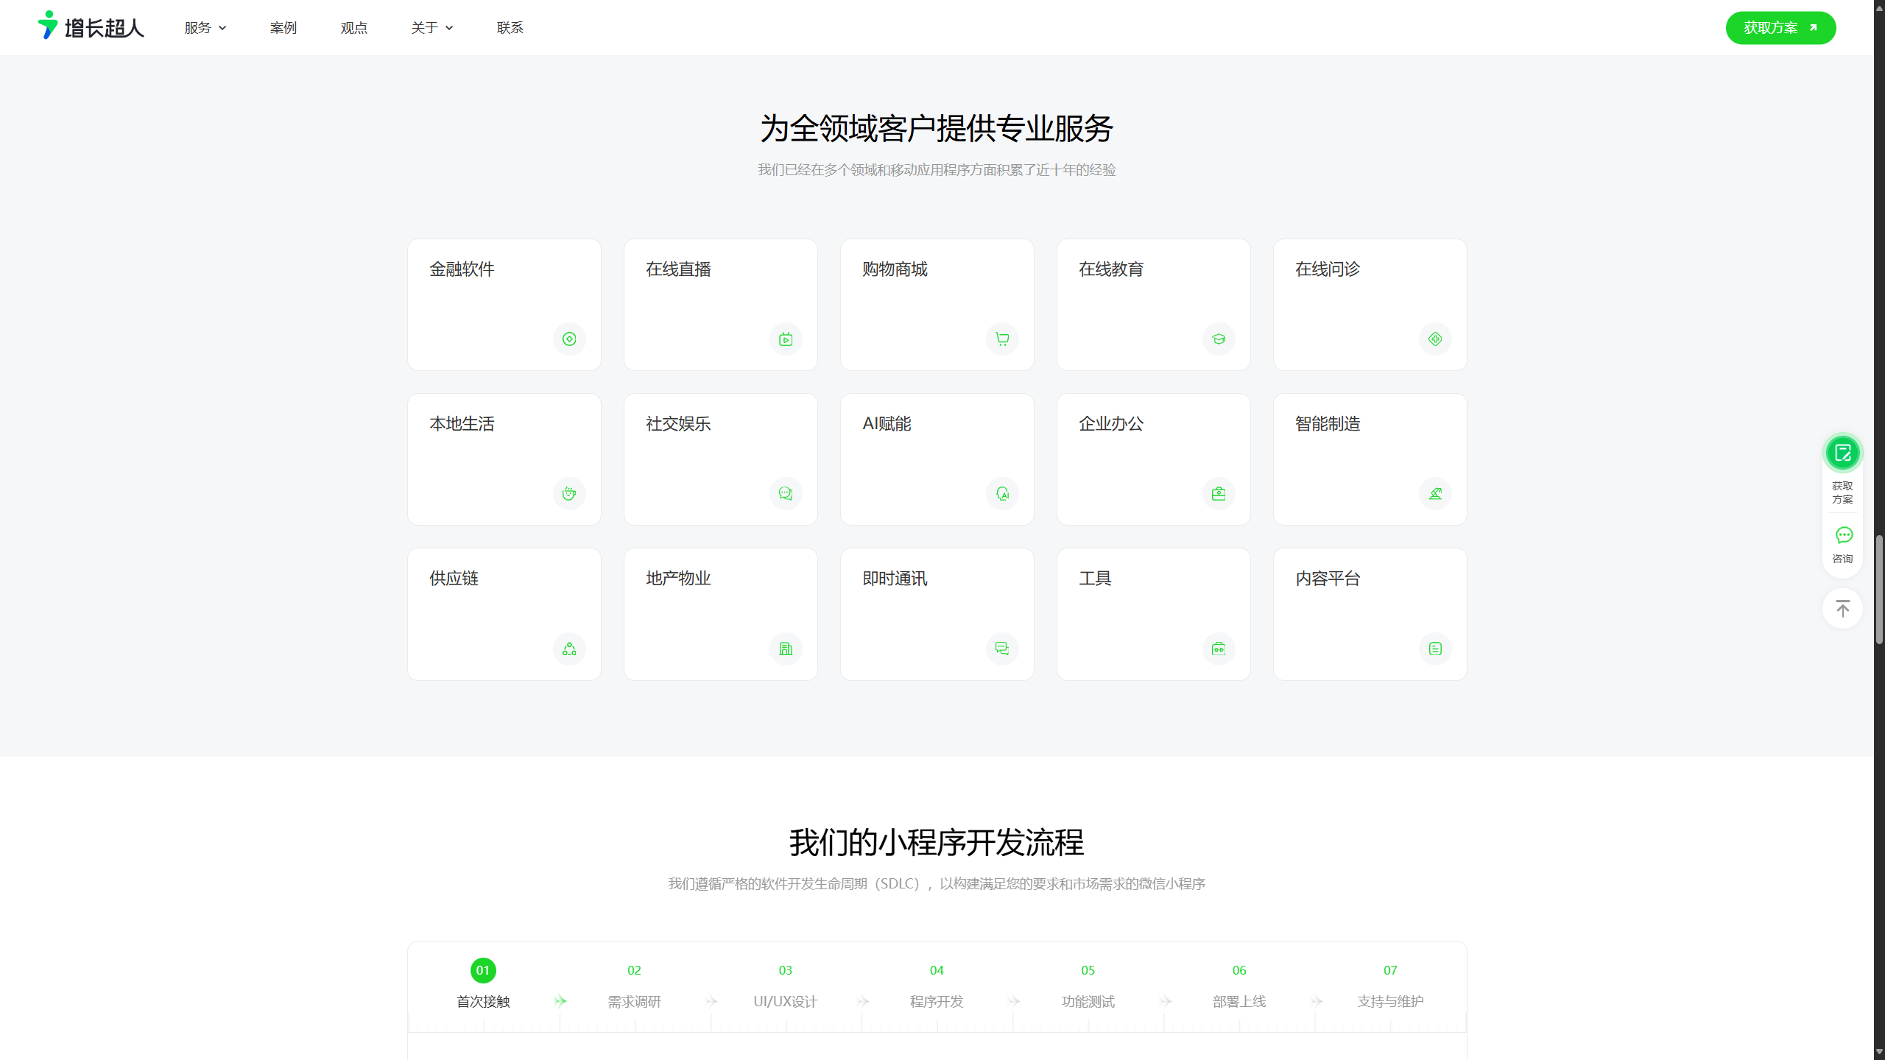Viewport: 1885px width, 1060px height.
Task: Click the robot arm icon in 智能制造 card
Action: click(x=1435, y=494)
